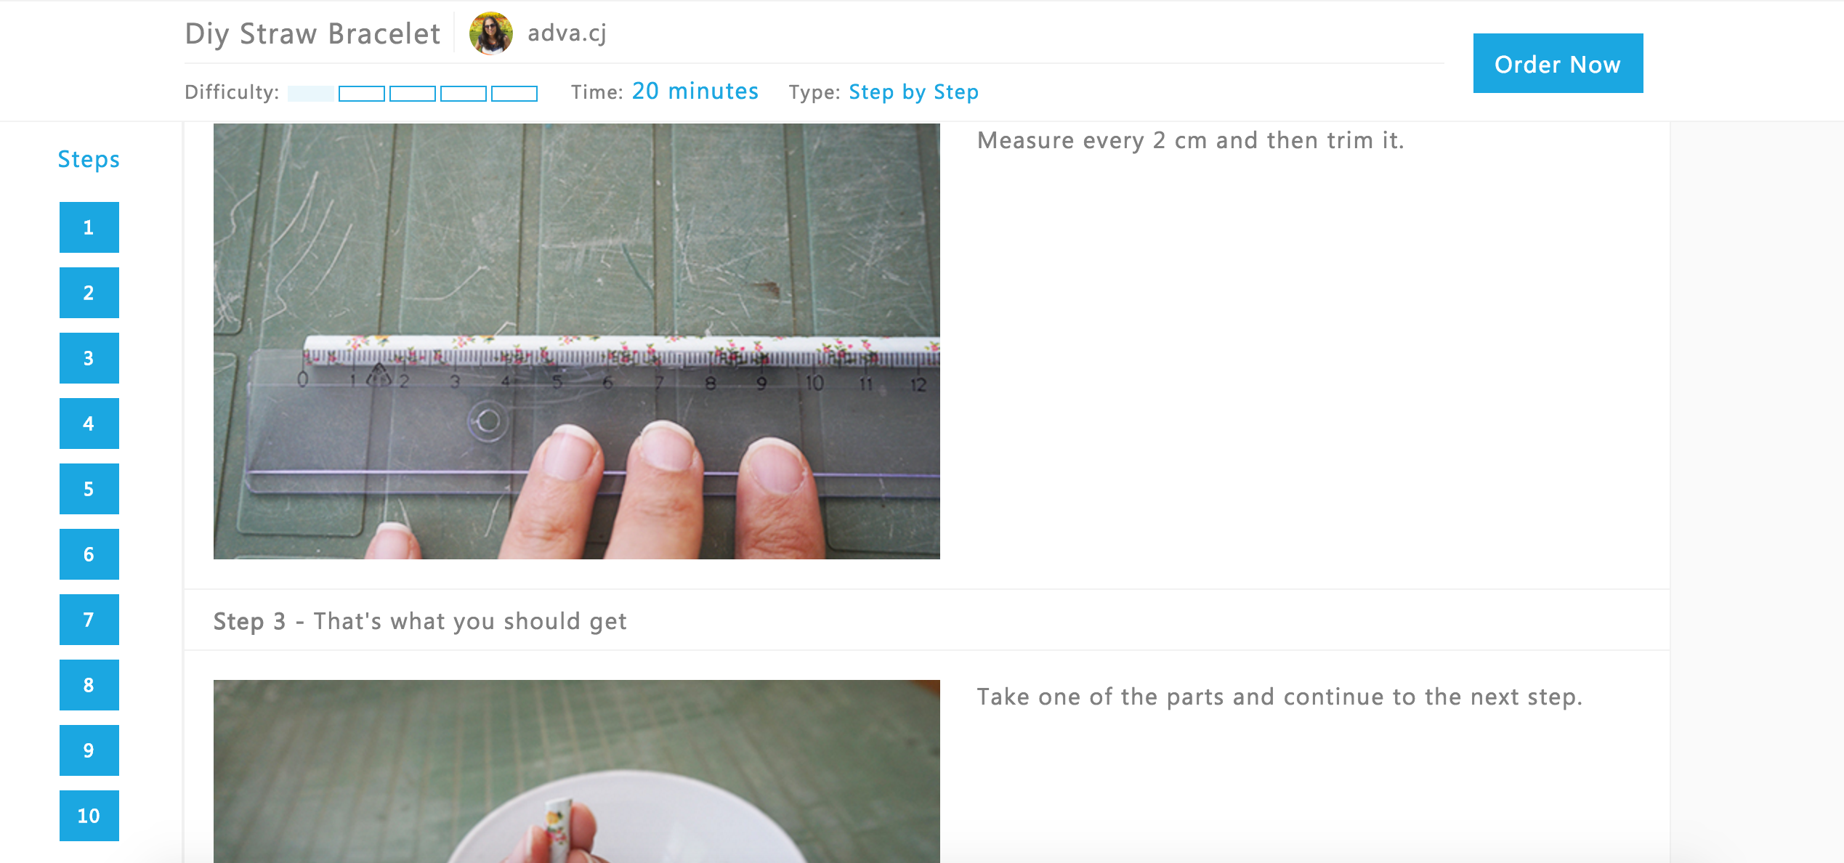This screenshot has width=1844, height=863.
Task: Open step 9 from Steps sidebar
Action: (89, 750)
